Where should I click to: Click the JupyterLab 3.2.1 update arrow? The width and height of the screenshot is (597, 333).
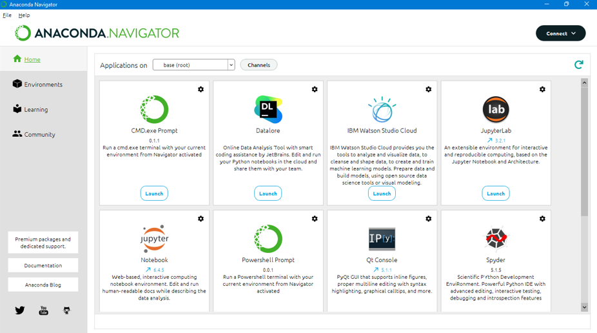pos(489,140)
